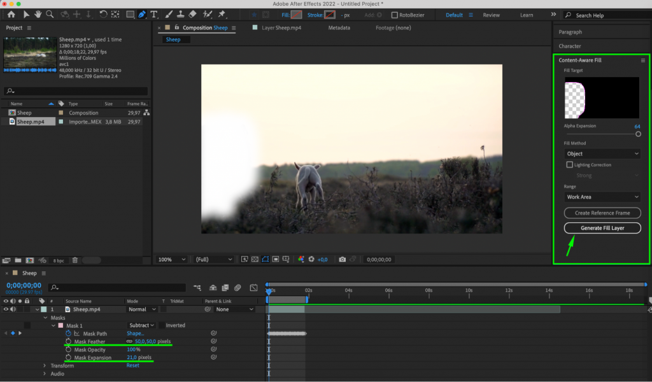Select the Zoom tool

[49, 14]
